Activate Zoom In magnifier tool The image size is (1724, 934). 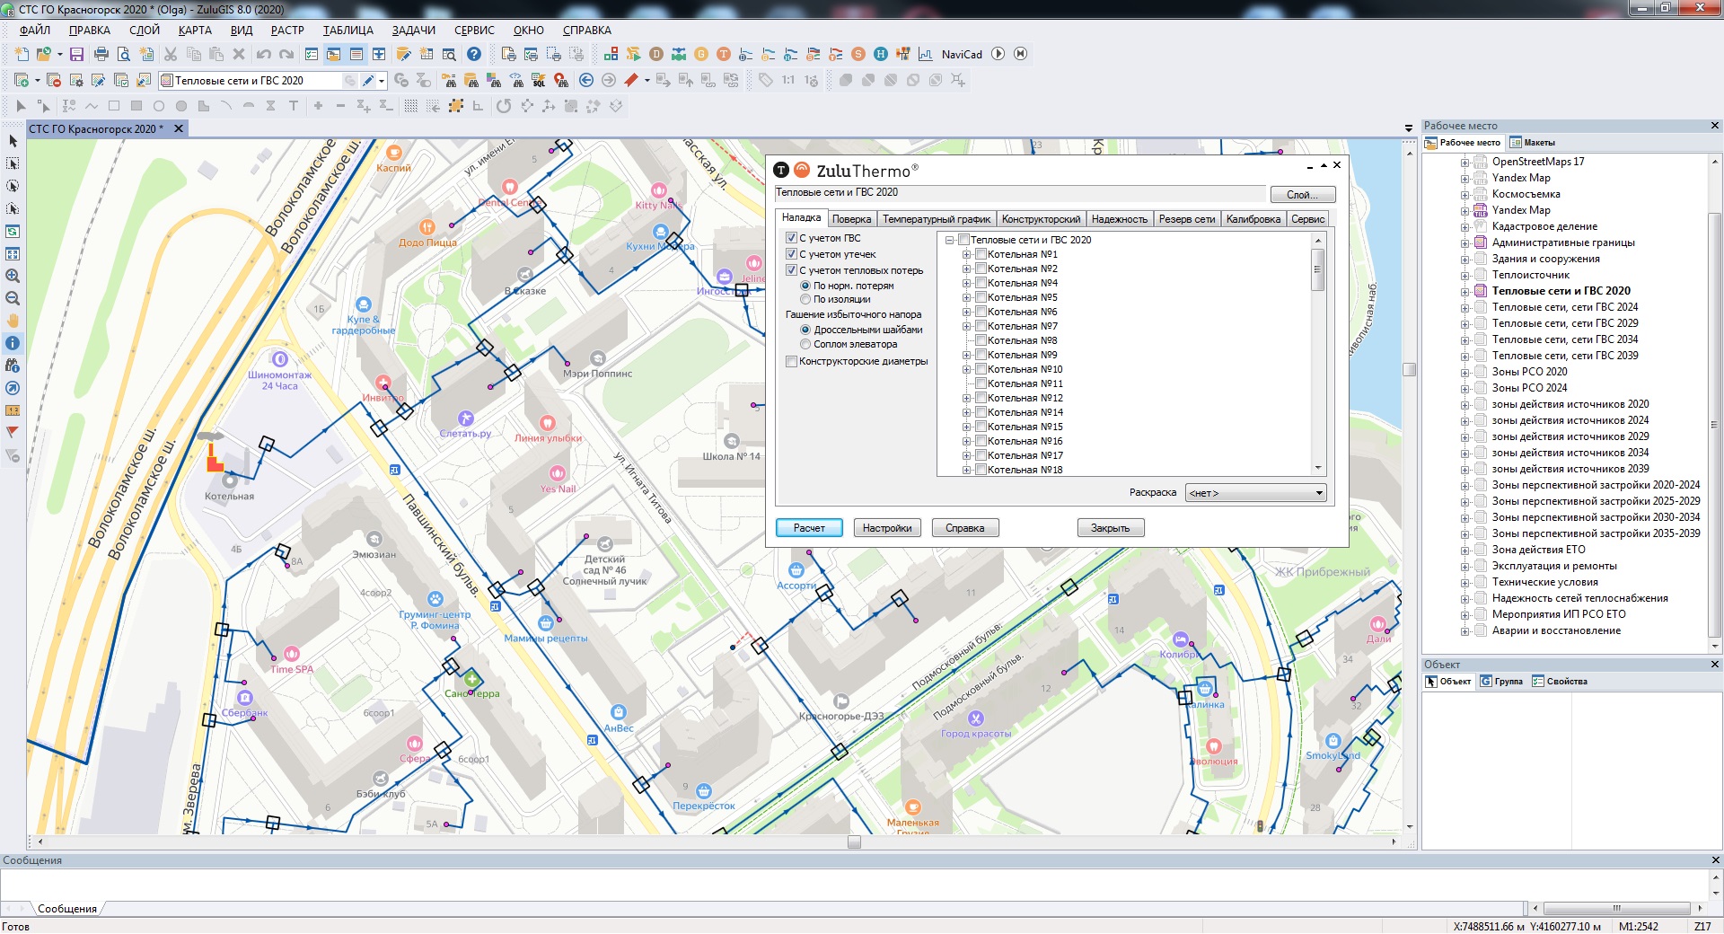click(13, 276)
